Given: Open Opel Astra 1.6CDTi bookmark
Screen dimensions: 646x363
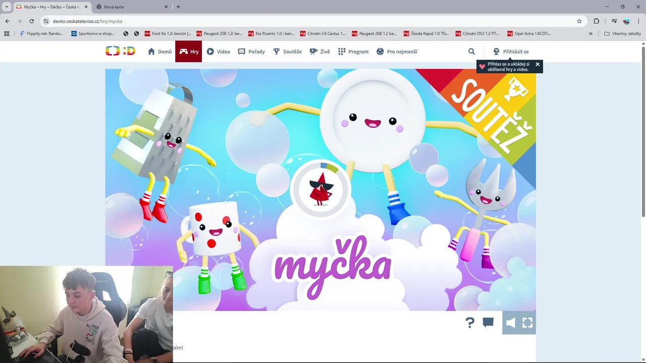Looking at the screenshot, I should point(529,34).
